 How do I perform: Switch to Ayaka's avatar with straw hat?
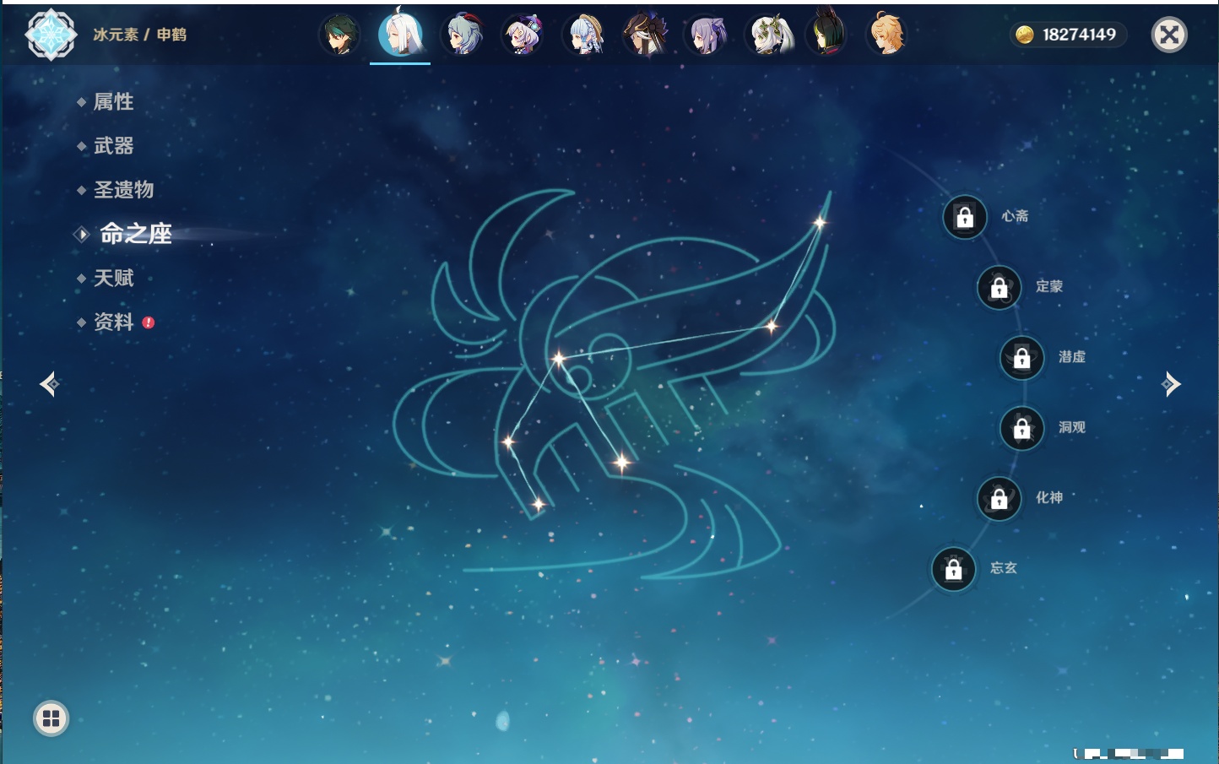tap(584, 35)
